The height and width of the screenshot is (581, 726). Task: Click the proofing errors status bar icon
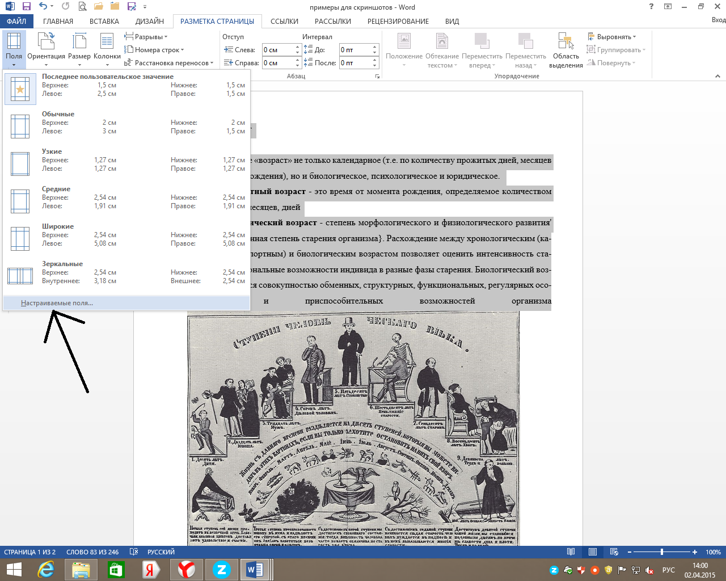tap(134, 552)
